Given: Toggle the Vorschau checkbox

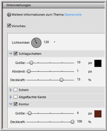Looking at the screenshot, I should pos(9,26).
